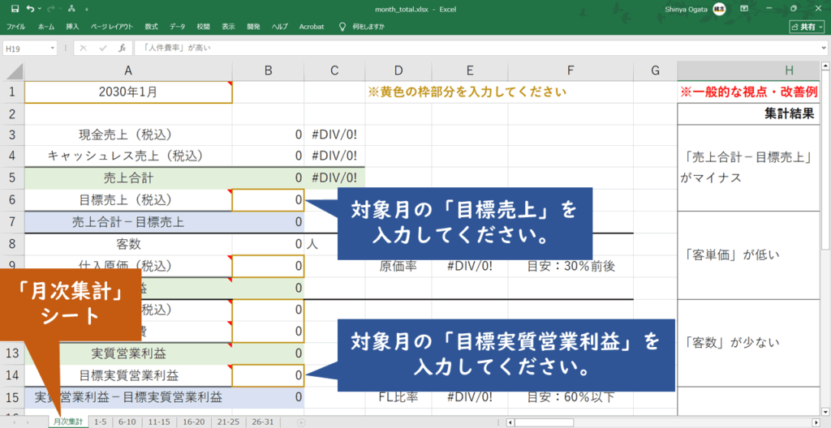Click the Shinya Ogata account avatar

click(x=719, y=9)
